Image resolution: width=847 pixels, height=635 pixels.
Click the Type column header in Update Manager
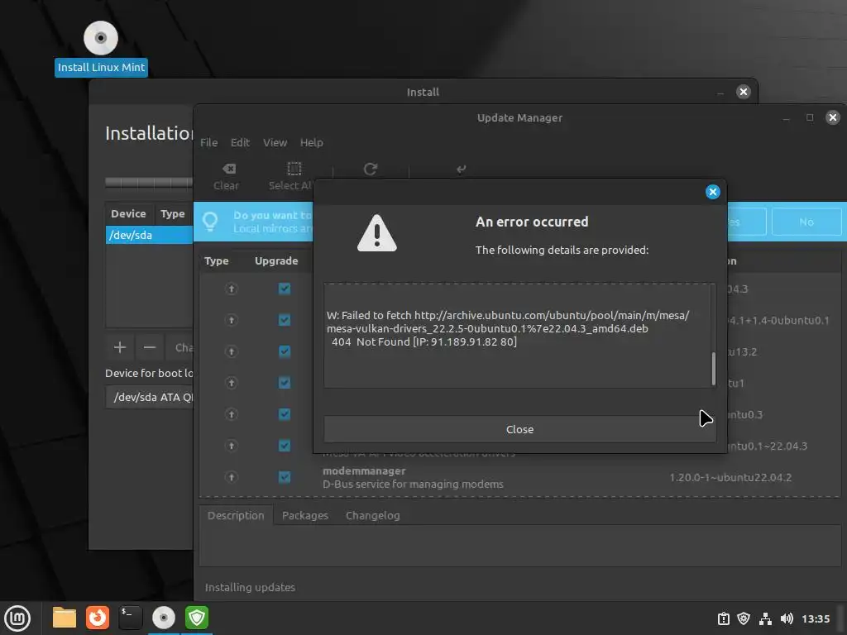point(216,260)
